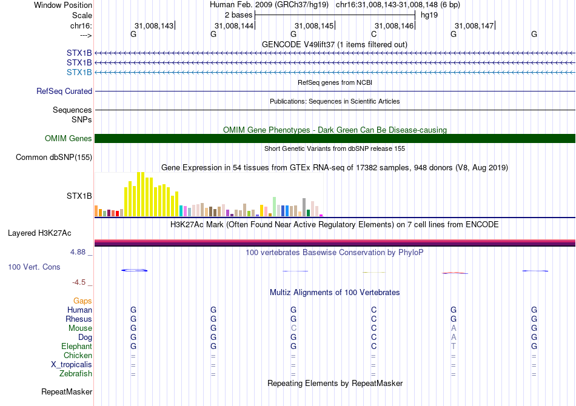The image size is (576, 406).
Task: Click the RepeatMasker track label
Action: pos(67,391)
